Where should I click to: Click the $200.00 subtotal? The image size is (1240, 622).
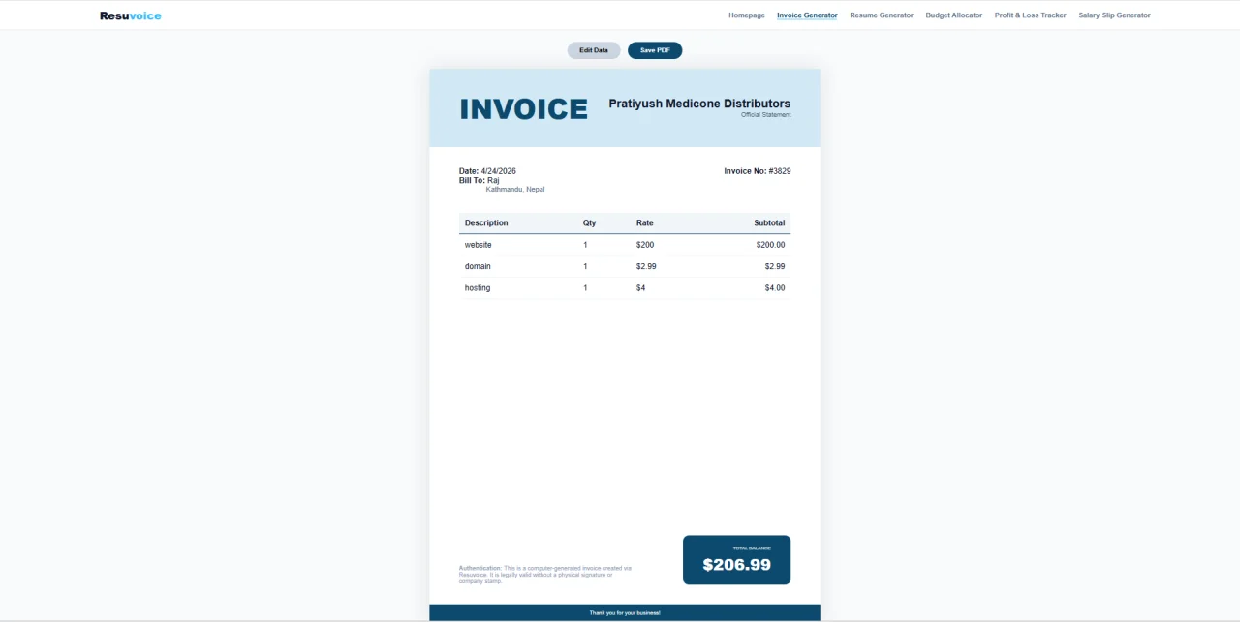771,245
